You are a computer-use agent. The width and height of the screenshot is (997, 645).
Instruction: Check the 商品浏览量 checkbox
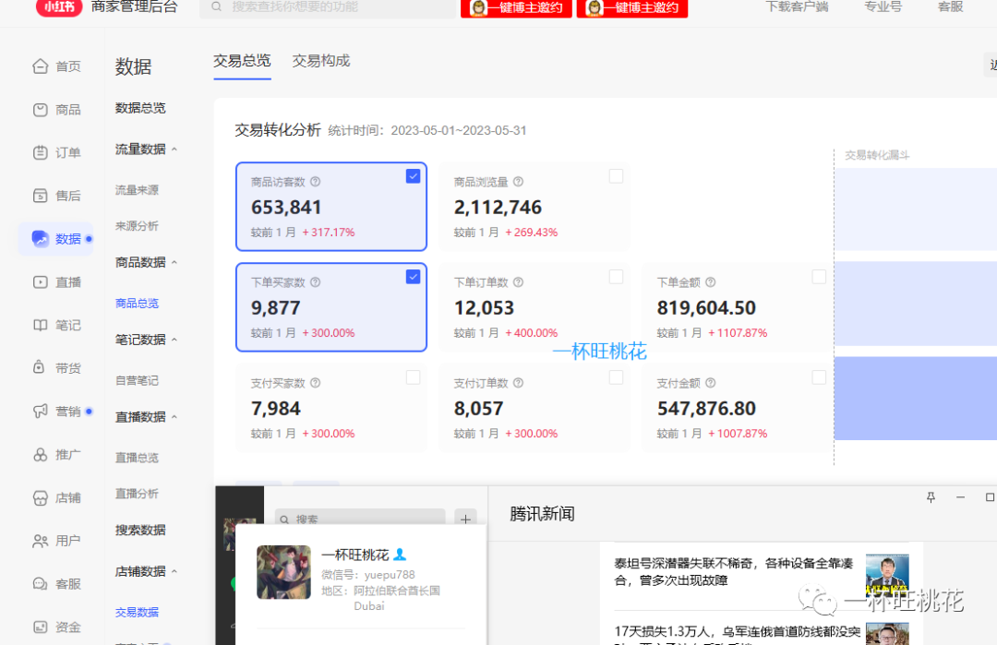click(616, 176)
